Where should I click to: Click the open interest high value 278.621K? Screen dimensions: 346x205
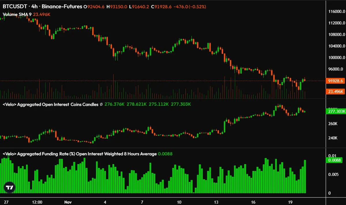tap(137, 105)
